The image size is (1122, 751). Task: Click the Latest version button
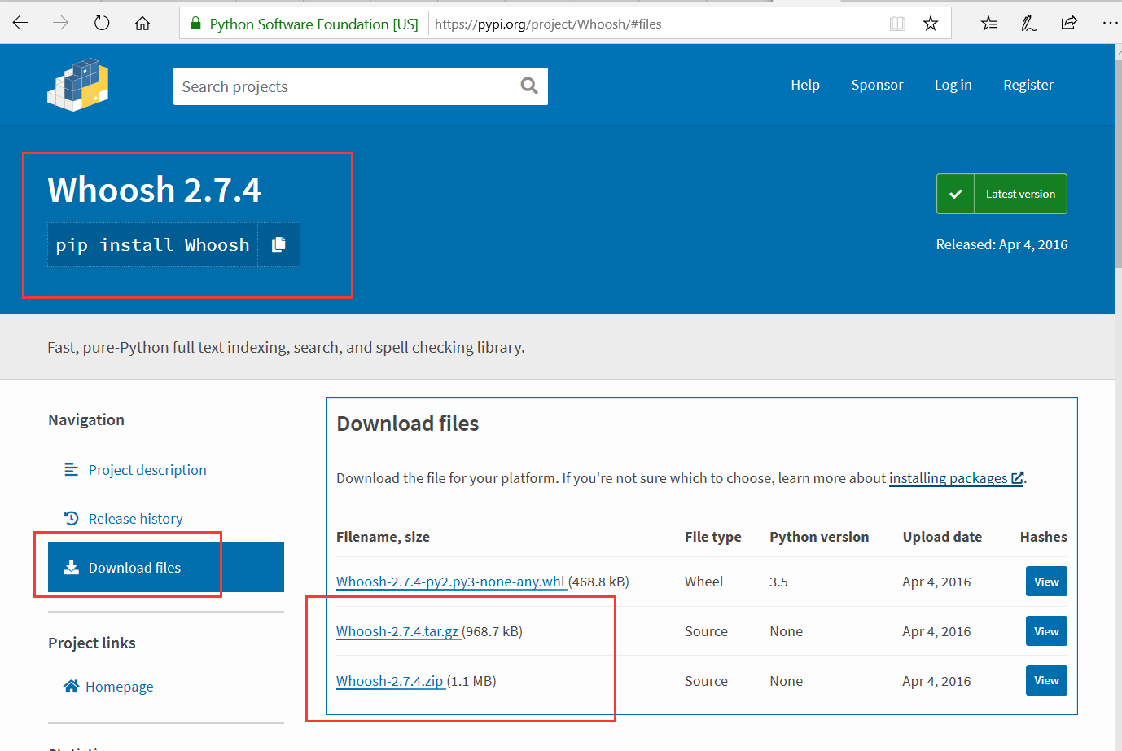(1001, 194)
